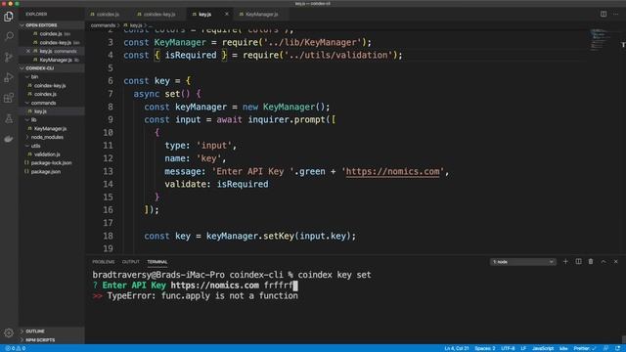Screen dimensions: 626x352
Task: Maximize the terminal panel size
Action: 604,261
